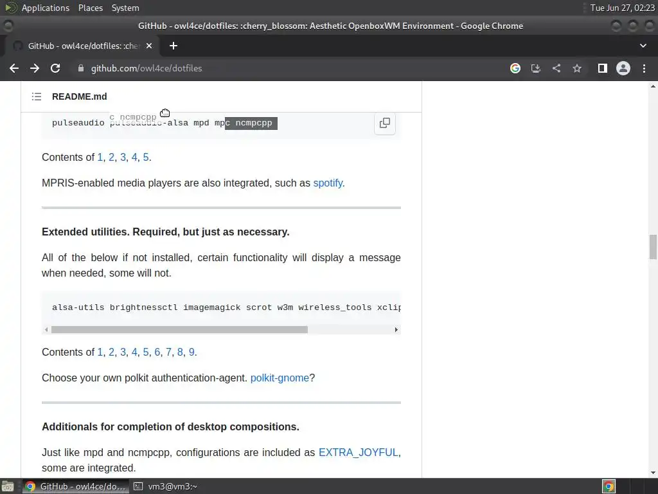658x494 pixels.
Task: Click right arrow of code block scrollbar
Action: 396,330
